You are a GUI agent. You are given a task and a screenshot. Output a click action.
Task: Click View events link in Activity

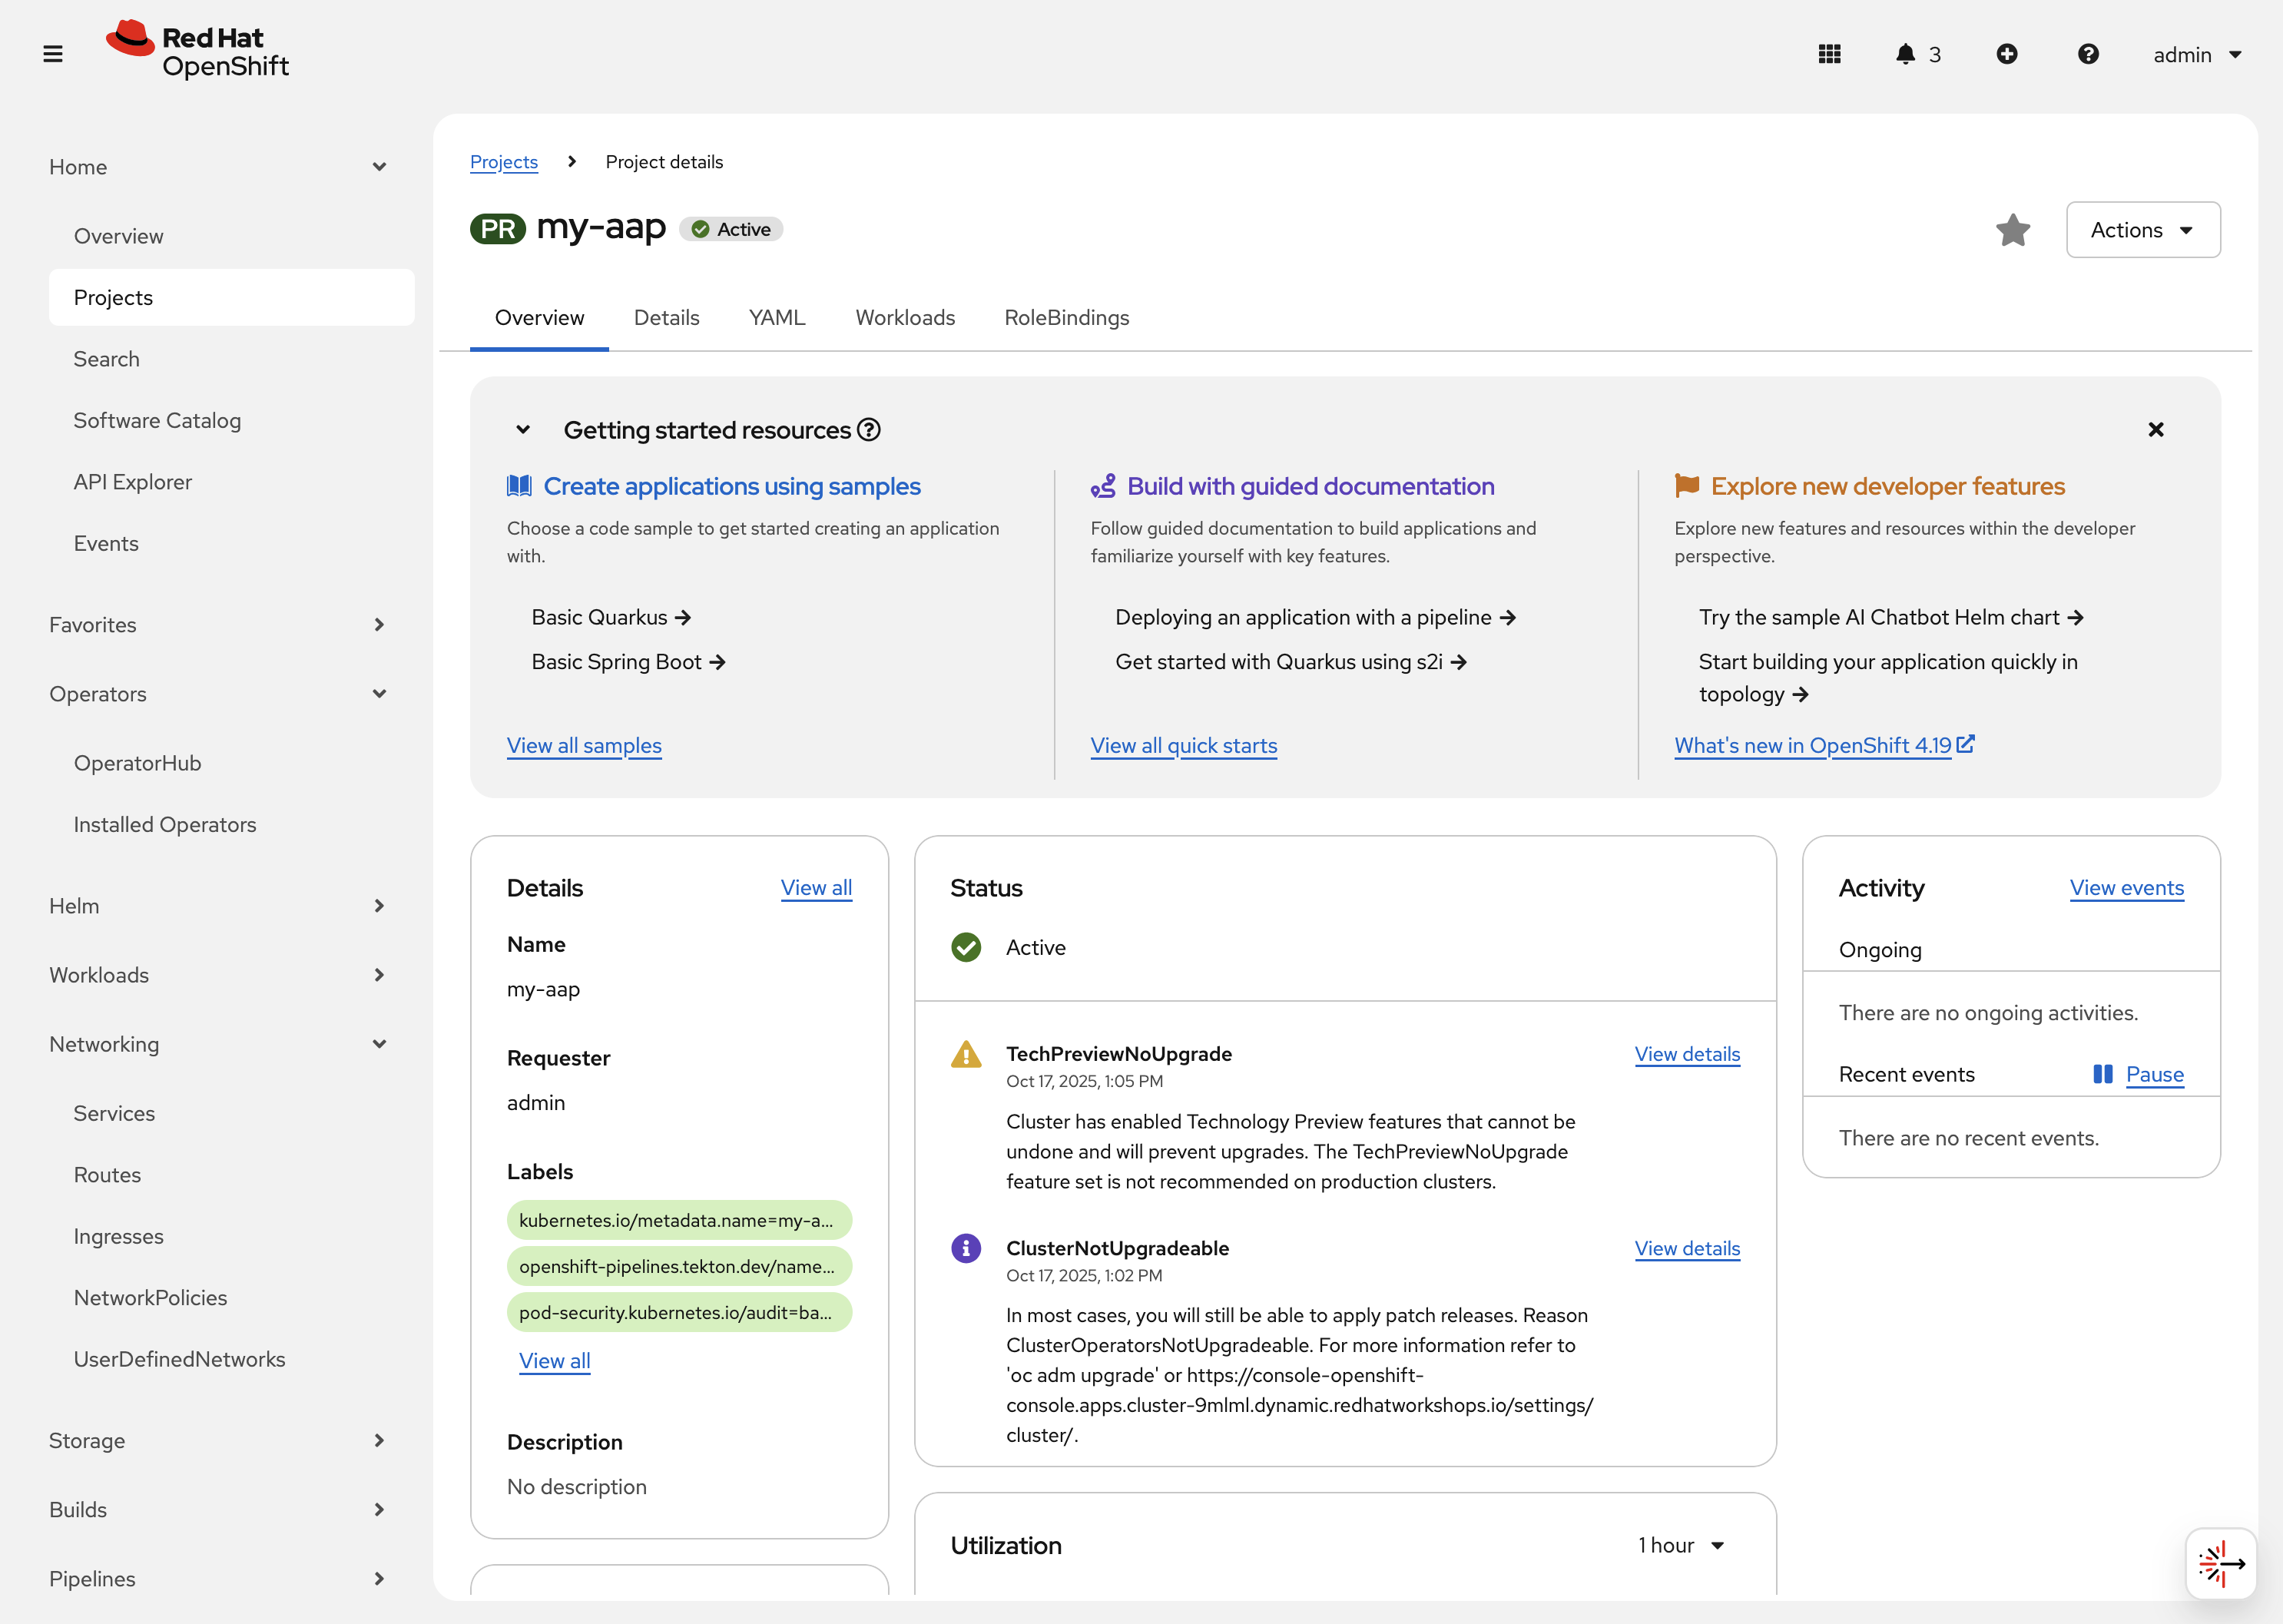[x=2126, y=888]
